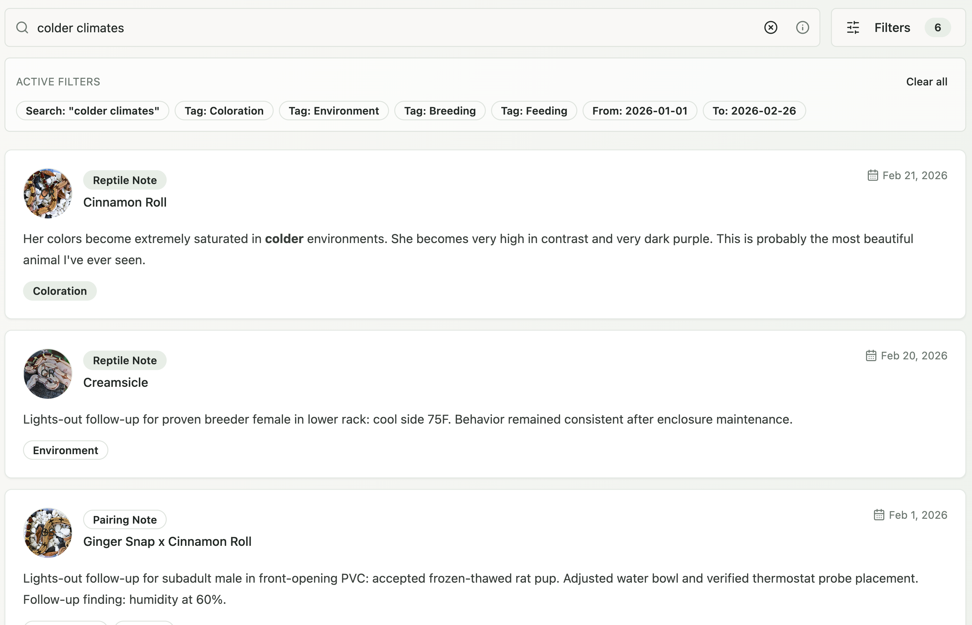Click the Clear all filters link
The height and width of the screenshot is (625, 972).
tap(927, 82)
